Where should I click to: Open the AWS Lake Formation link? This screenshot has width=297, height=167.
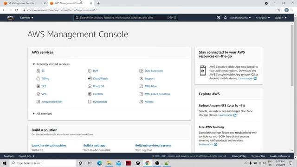click(x=157, y=94)
